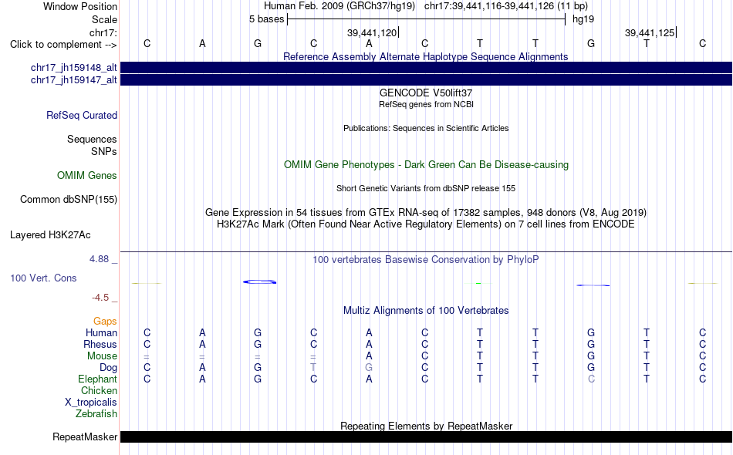Screen dimensions: 733x455
Task: Click the 39,441,125 position marker
Action: [x=650, y=32]
